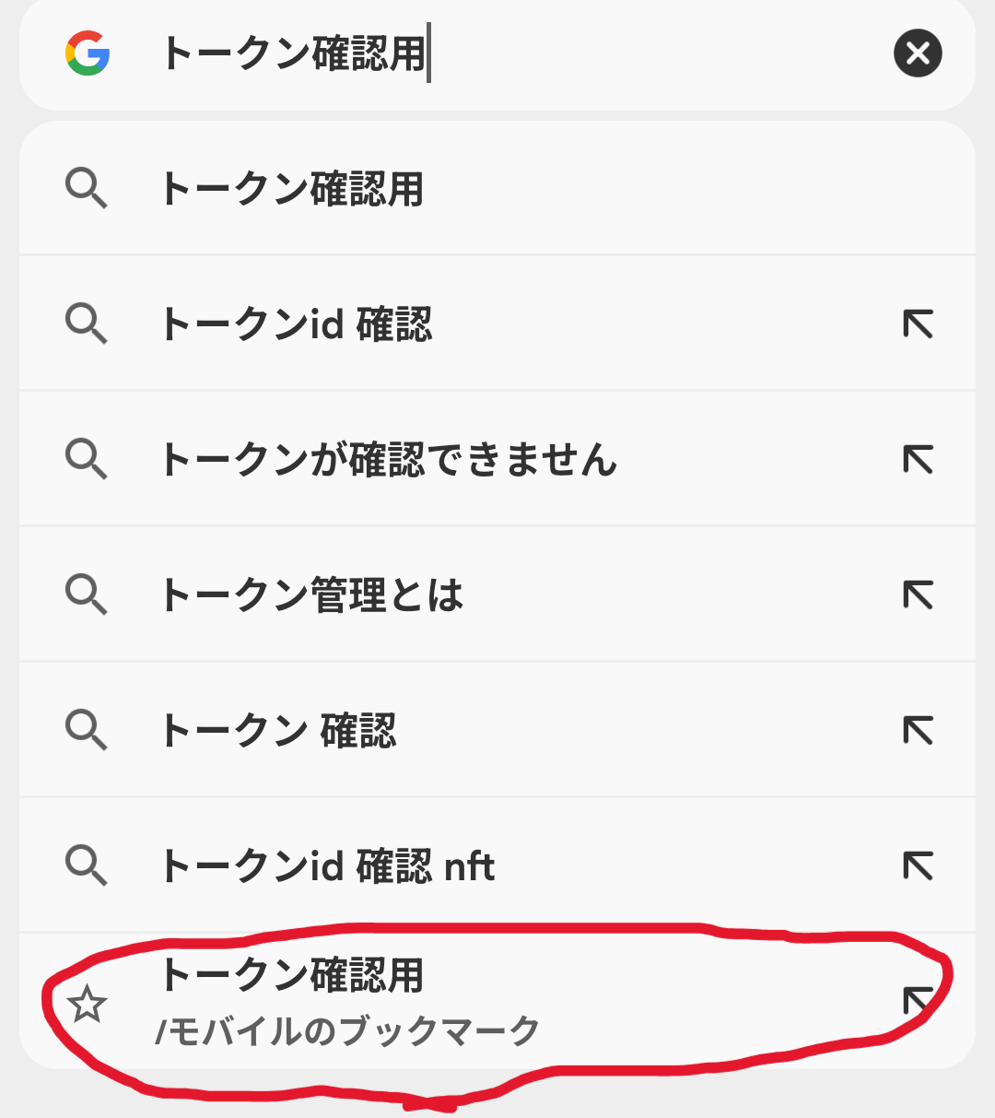Tap the magnifier icon beside トークン管理とは
Image resolution: width=995 pixels, height=1118 pixels.
88,594
